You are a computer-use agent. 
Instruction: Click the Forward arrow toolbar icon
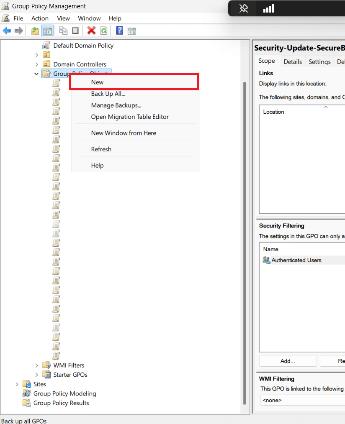pos(18,31)
